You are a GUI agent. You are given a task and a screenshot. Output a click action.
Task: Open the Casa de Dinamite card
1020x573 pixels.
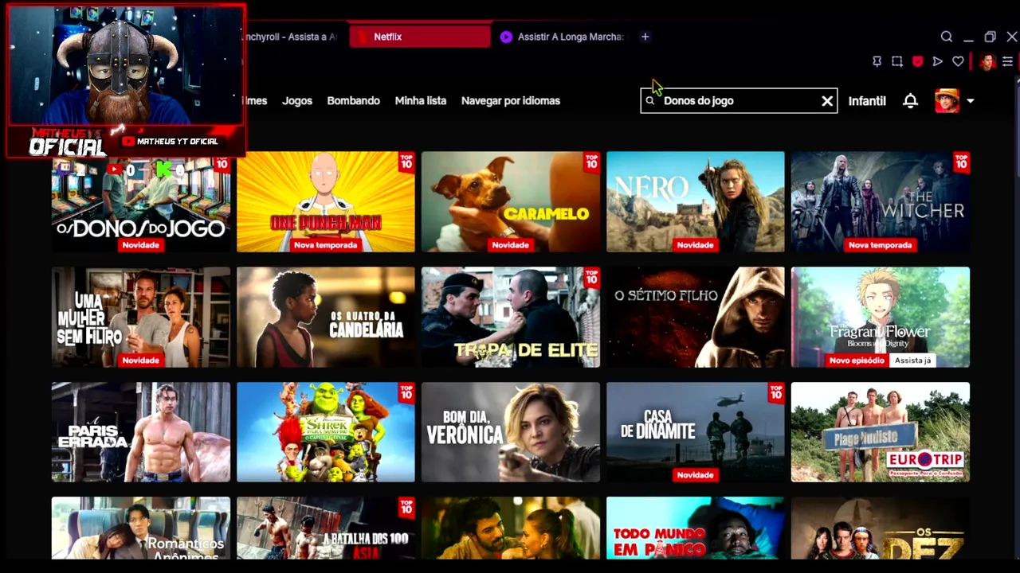tap(696, 432)
